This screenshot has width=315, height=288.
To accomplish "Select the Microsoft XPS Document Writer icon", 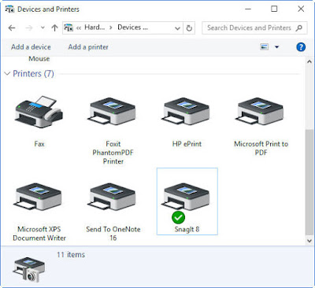I will coord(39,197).
